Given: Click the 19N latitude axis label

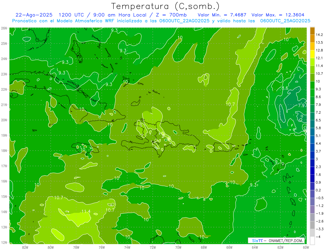Looking at the screenshot, I should (4, 135).
